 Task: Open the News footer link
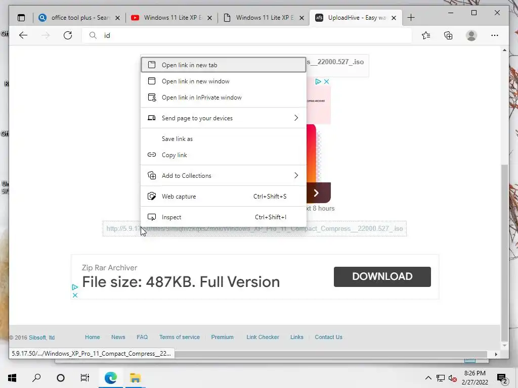[118, 337]
